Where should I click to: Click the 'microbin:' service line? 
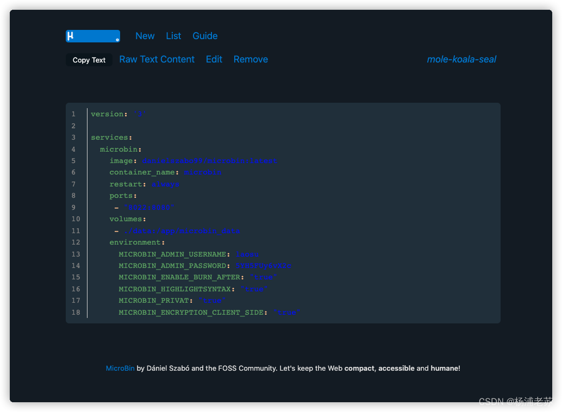click(x=121, y=149)
